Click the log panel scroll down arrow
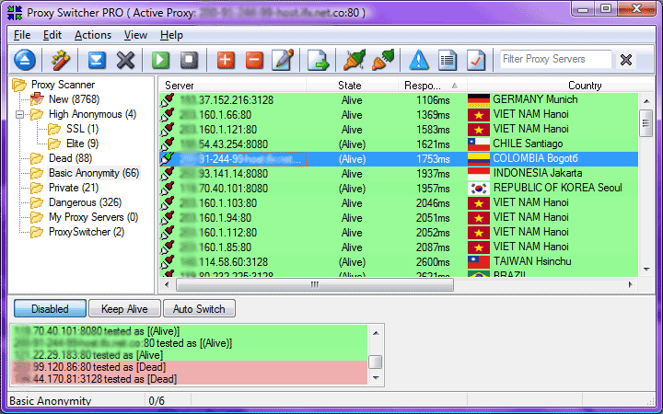The image size is (663, 414). pos(376,378)
